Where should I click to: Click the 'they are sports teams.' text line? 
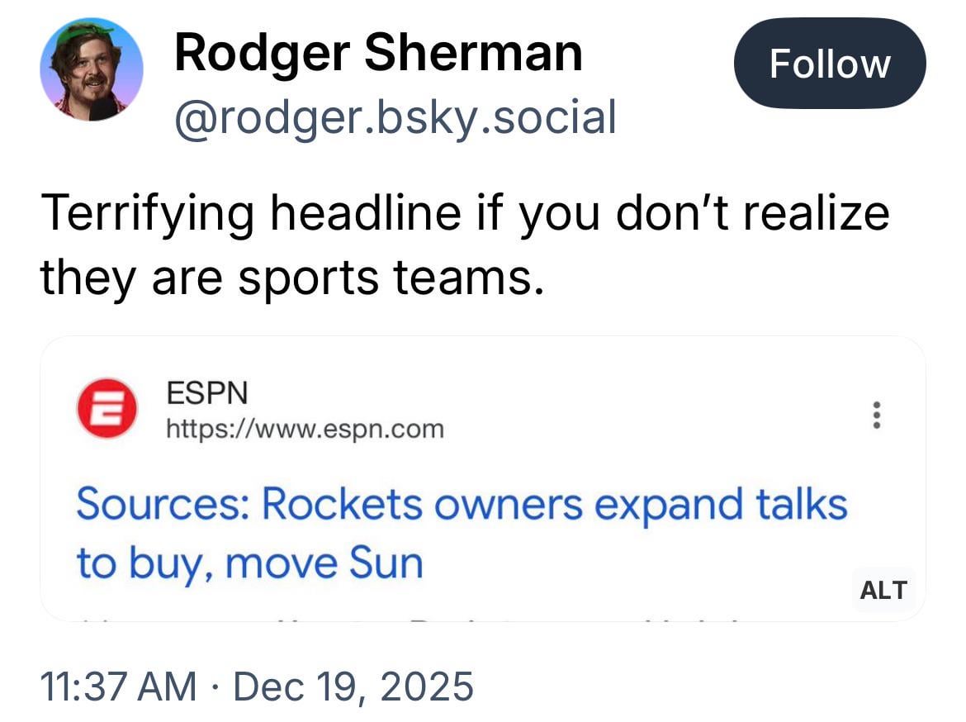pyautogui.click(x=292, y=277)
